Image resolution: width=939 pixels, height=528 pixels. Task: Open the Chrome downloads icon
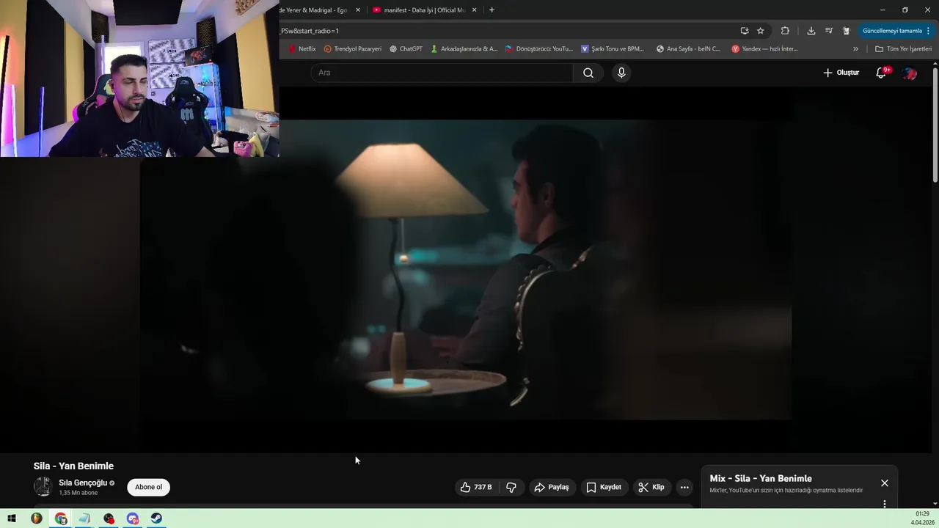[811, 31]
